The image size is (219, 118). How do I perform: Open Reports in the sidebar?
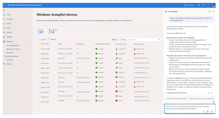[x=9, y=32]
